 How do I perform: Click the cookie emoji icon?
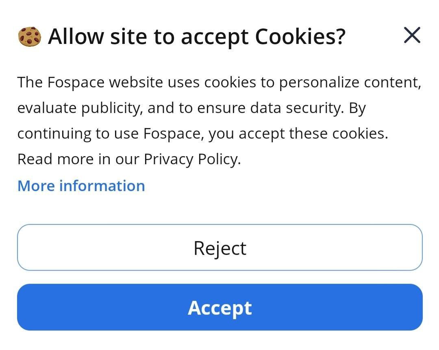pos(30,37)
